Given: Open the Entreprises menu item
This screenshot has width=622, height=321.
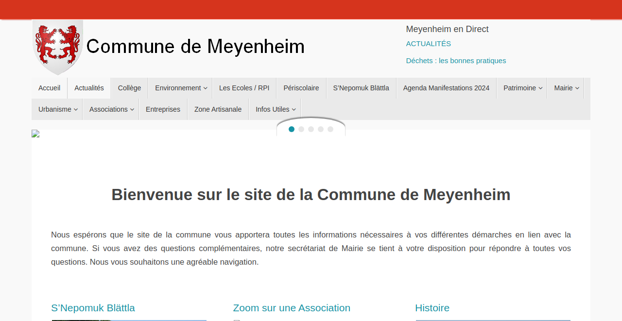Looking at the screenshot, I should pyautogui.click(x=163, y=109).
